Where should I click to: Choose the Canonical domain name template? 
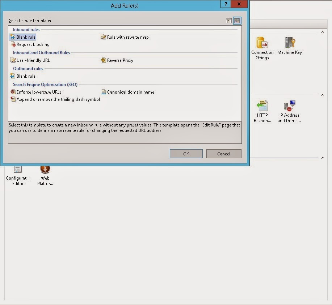(x=127, y=92)
